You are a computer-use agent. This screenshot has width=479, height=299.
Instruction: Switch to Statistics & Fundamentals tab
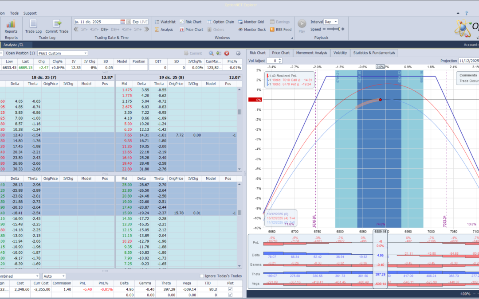(x=374, y=53)
